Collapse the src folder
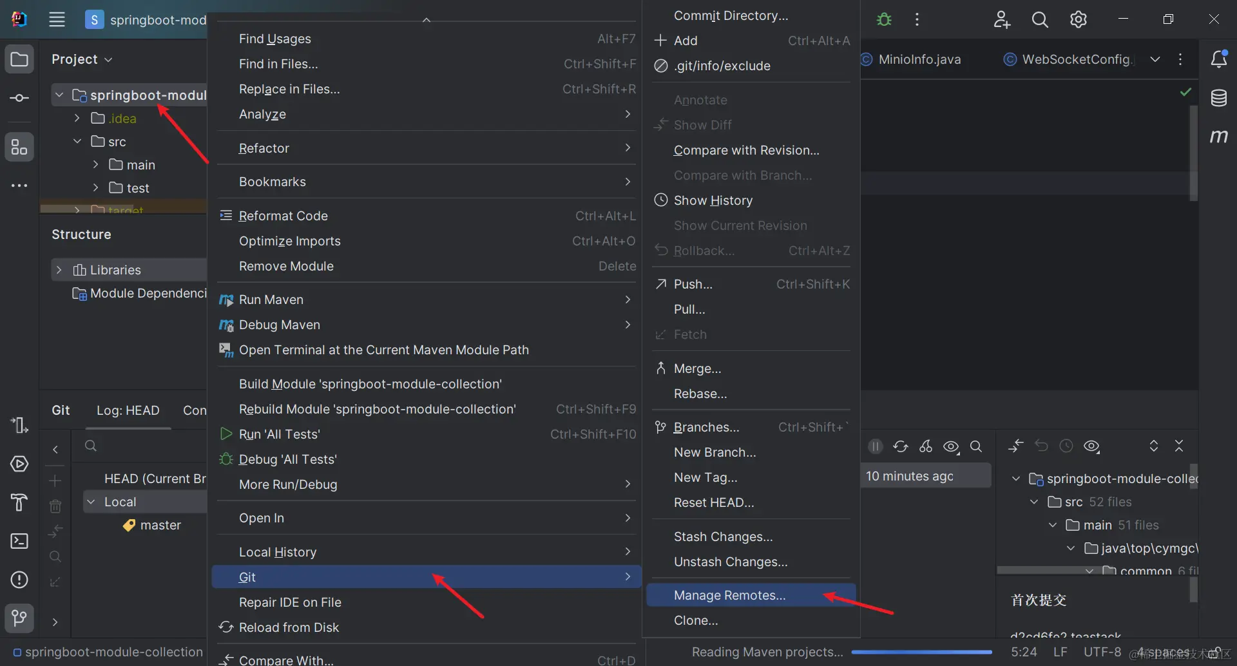Image resolution: width=1237 pixels, height=666 pixels. click(x=77, y=142)
